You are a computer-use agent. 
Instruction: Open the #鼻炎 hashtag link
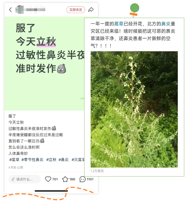(63, 160)
